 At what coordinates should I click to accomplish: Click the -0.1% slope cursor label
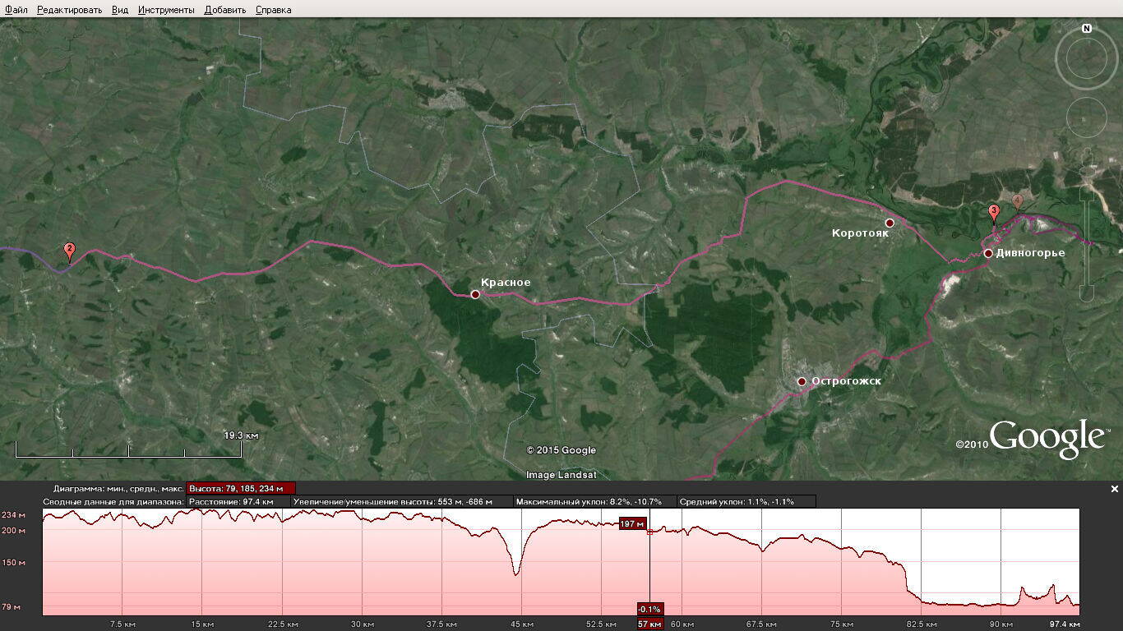point(650,609)
